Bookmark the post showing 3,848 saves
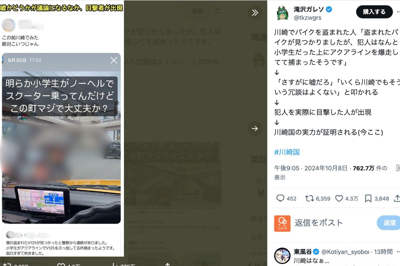400x266 pixels. 368,198
